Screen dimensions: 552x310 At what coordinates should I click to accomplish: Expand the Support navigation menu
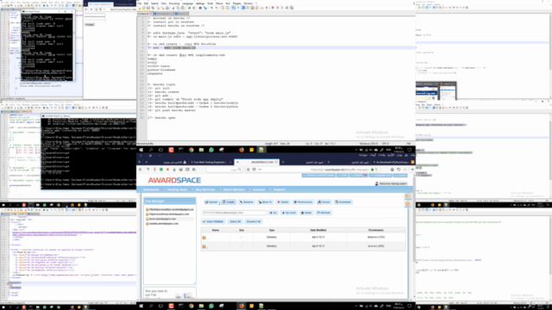coord(279,189)
